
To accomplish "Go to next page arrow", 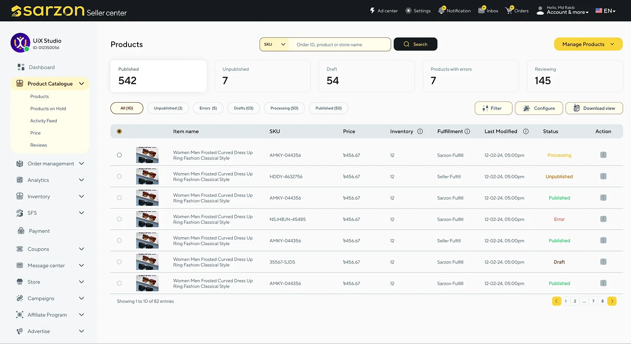I will pos(612,301).
